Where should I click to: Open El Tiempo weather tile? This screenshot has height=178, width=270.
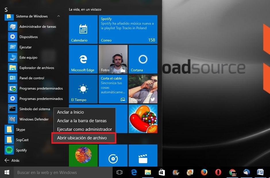click(83, 89)
